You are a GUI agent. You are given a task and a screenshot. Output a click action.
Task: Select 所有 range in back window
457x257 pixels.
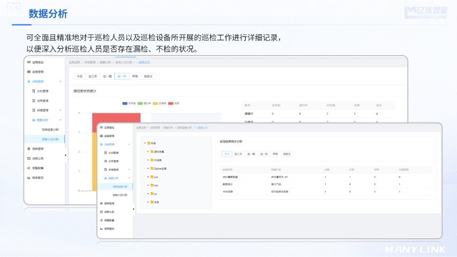pyautogui.click(x=135, y=76)
